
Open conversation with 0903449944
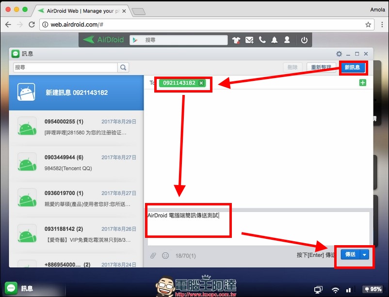(x=77, y=163)
